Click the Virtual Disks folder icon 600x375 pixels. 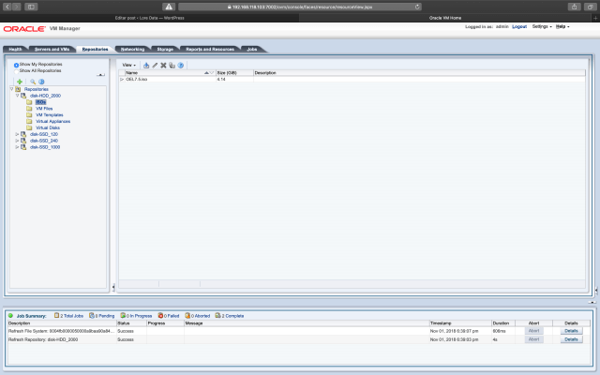(29, 127)
